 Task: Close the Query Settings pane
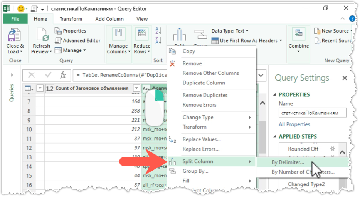[x=344, y=78]
